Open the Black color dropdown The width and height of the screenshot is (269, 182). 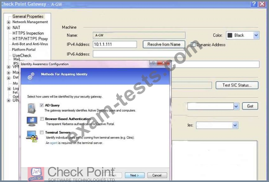(256, 35)
